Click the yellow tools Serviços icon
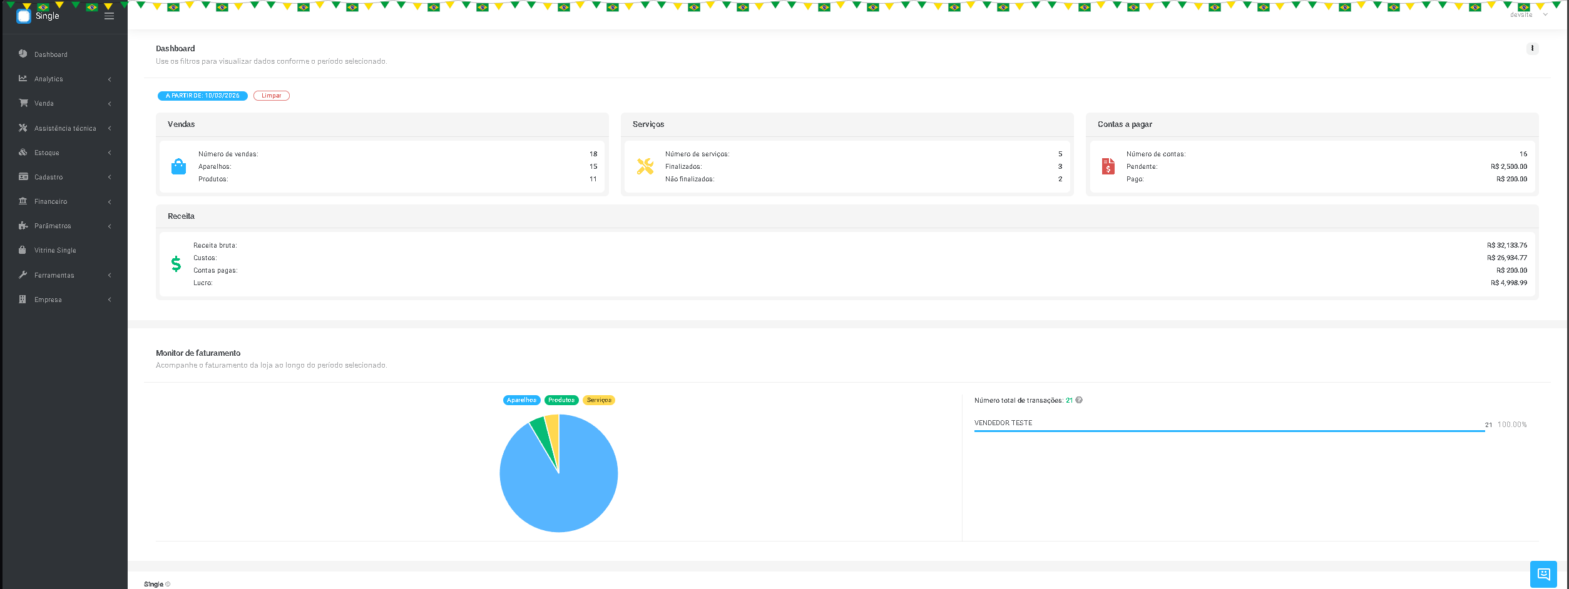The image size is (1569, 589). pos(645,166)
